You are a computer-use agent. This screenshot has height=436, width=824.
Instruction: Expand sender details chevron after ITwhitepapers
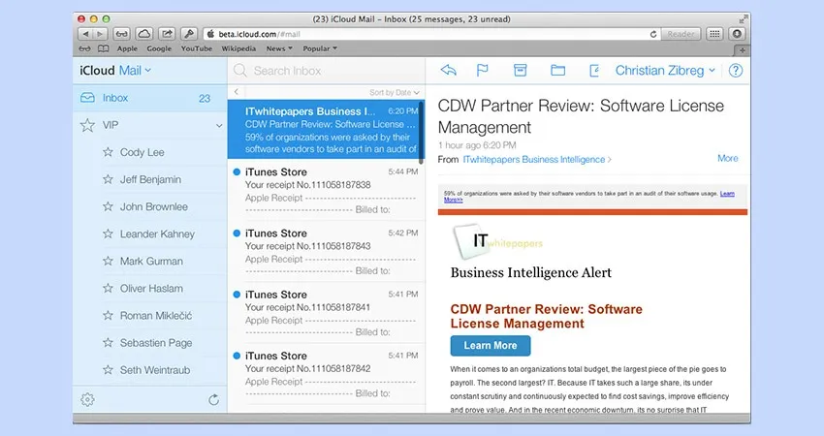pos(610,160)
